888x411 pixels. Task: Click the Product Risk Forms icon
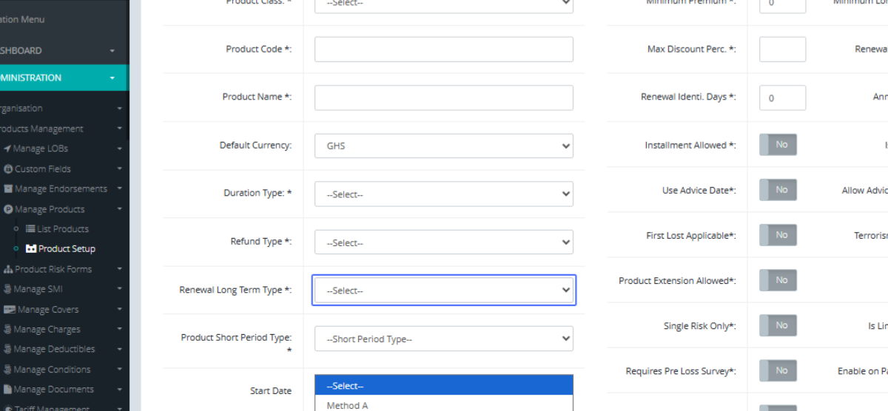(x=9, y=270)
